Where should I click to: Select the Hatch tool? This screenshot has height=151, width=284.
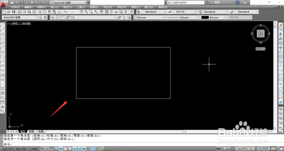click(3, 89)
